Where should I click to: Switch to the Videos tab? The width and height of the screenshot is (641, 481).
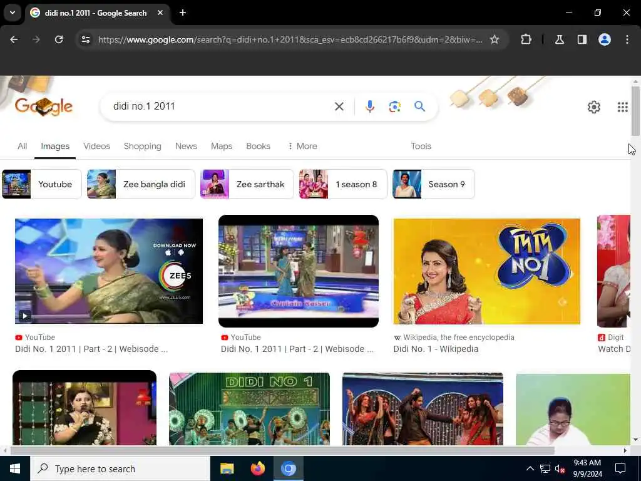pyautogui.click(x=96, y=146)
